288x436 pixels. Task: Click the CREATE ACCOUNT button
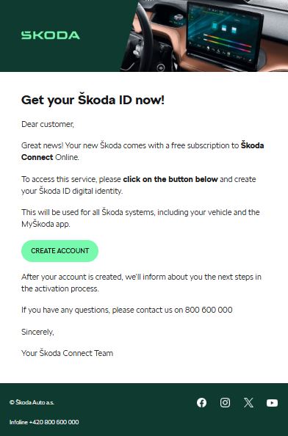(x=60, y=251)
